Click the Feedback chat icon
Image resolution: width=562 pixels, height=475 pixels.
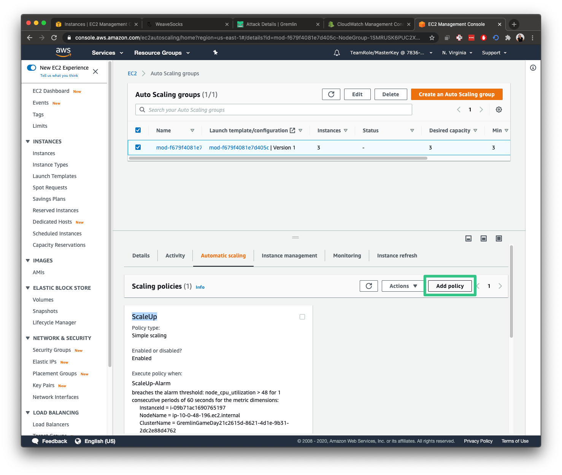click(35, 441)
